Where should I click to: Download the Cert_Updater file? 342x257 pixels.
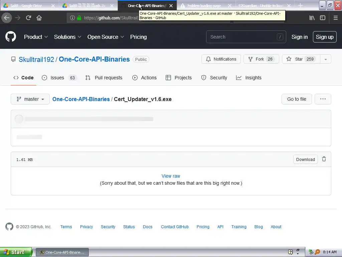(x=305, y=159)
